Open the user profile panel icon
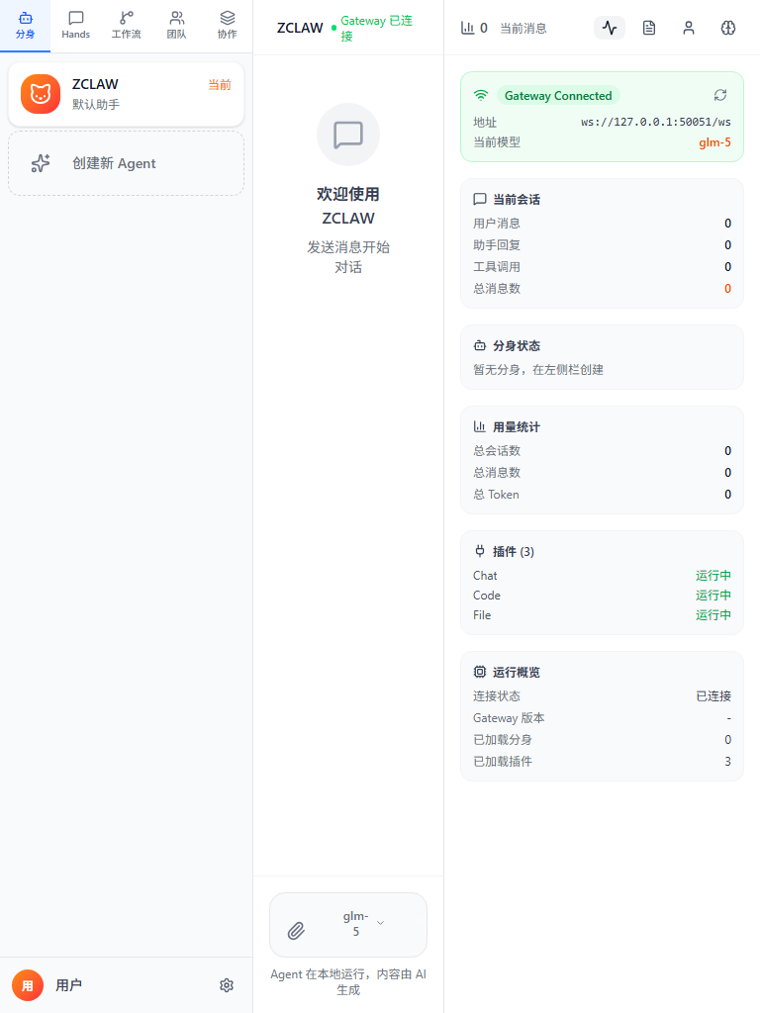760x1013 pixels. pyautogui.click(x=689, y=28)
